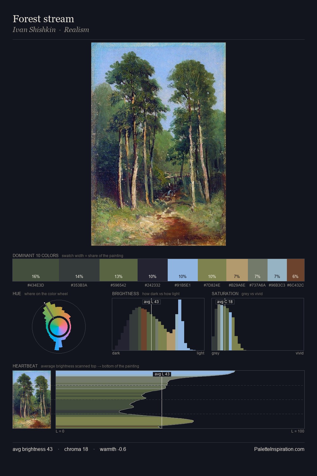Click the BRIGHTNESS section heading

point(126,294)
